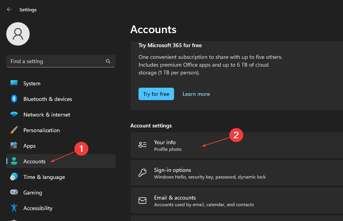Select Accounts in the sidebar
This screenshot has height=221, width=343.
61,161
